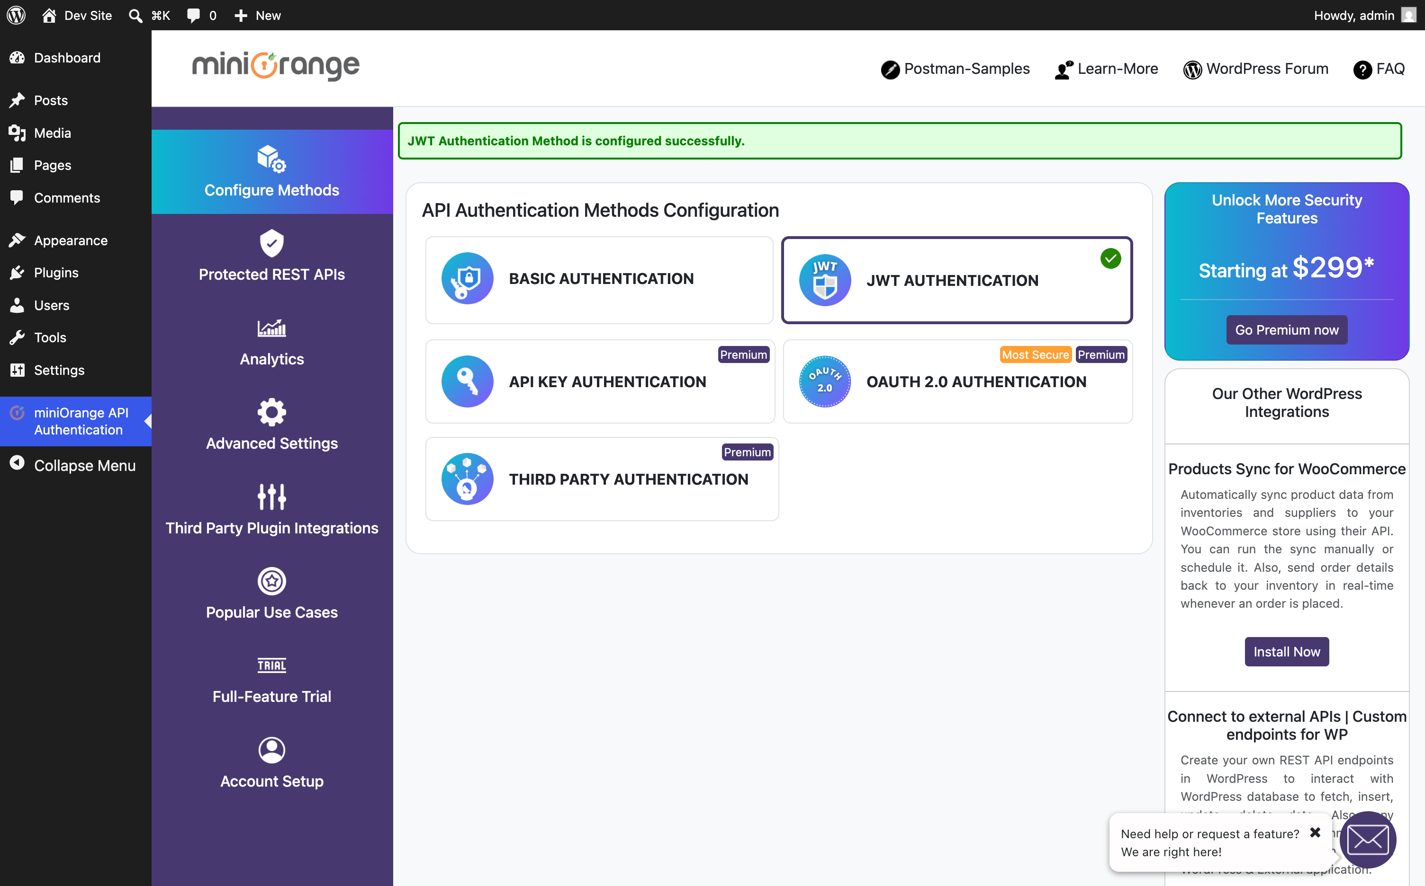Collapse the WordPress admin menu
Image resolution: width=1425 pixels, height=886 pixels.
76,465
